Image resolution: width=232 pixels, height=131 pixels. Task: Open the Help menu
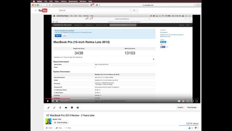coord(90,1)
